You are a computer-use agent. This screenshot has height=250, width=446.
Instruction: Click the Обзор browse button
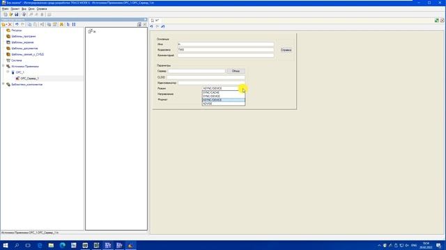(236, 71)
